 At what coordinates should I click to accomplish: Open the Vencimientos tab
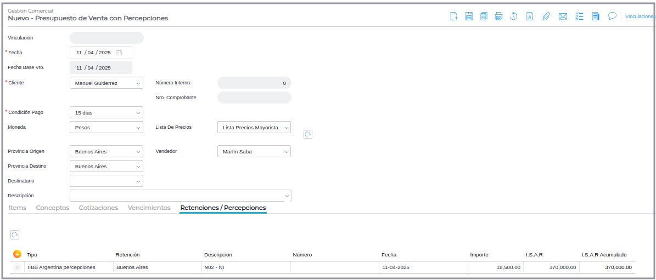149,208
